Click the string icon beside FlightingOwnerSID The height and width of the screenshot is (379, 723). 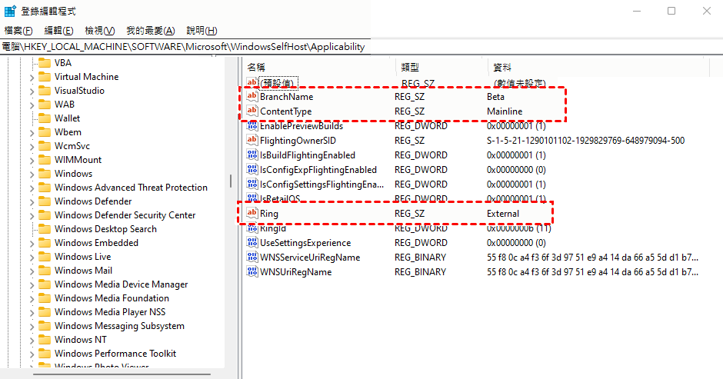tap(252, 140)
